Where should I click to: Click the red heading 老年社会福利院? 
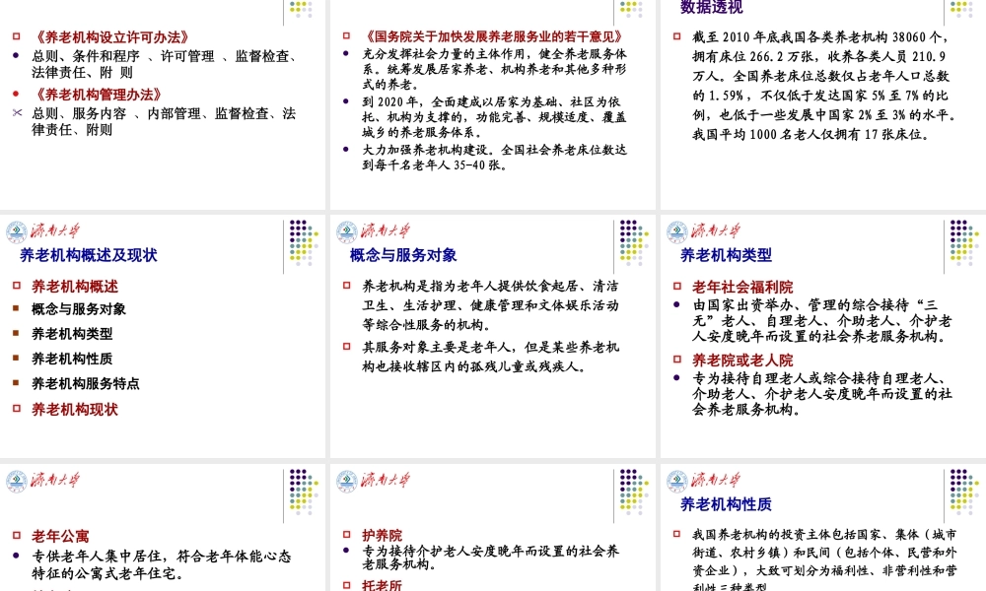[742, 287]
